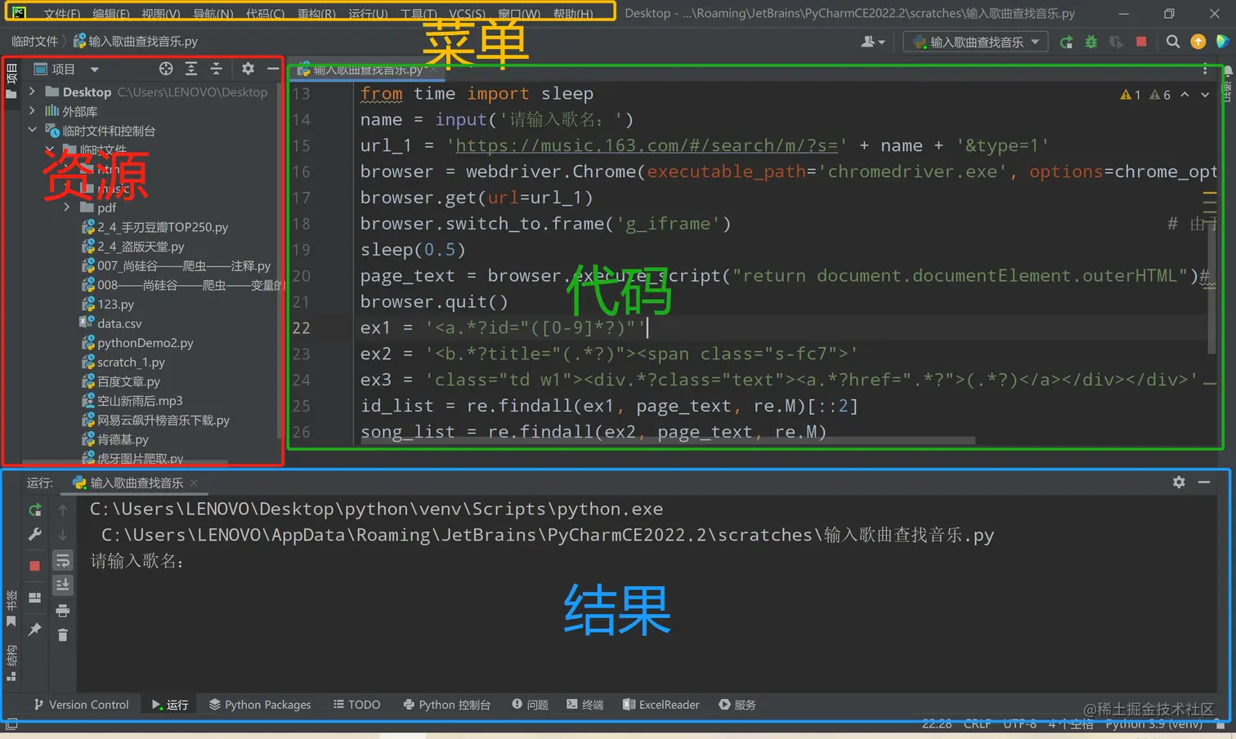
Task: Click the editor horizontal scrollbar
Action: [x=669, y=440]
